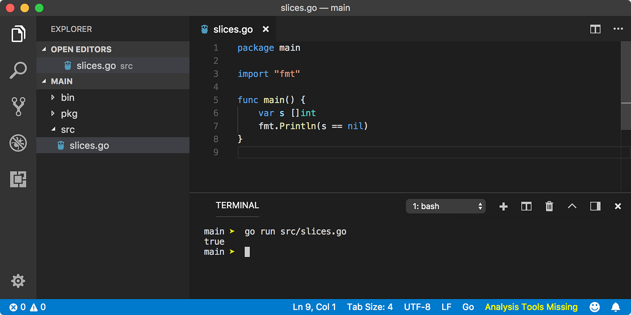
Task: Open the Source Control view
Action: (18, 107)
